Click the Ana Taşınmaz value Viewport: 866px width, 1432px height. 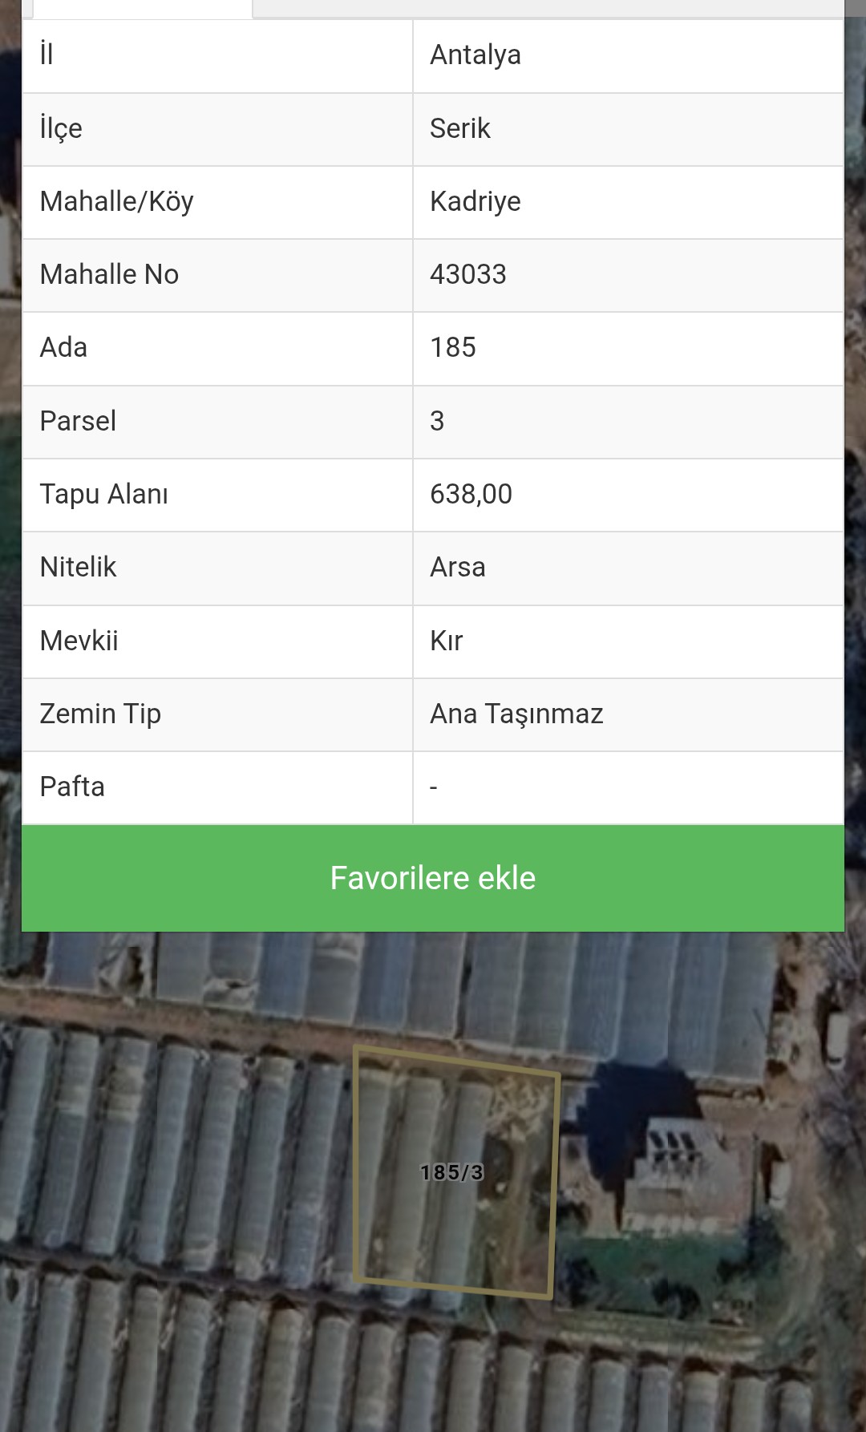click(516, 714)
